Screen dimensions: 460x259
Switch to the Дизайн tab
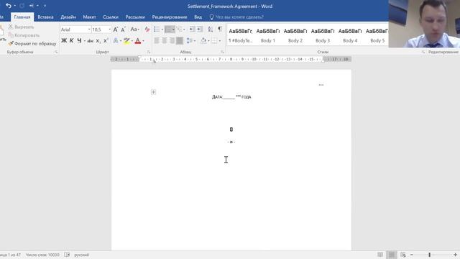(x=68, y=17)
